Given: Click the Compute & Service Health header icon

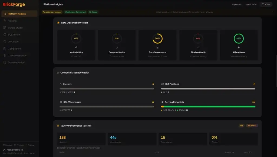Looking at the screenshot, I should click(x=58, y=73).
